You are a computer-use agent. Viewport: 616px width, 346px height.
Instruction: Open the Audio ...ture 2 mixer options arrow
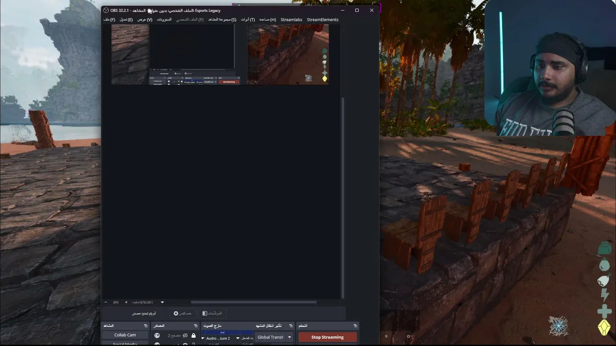point(237,338)
